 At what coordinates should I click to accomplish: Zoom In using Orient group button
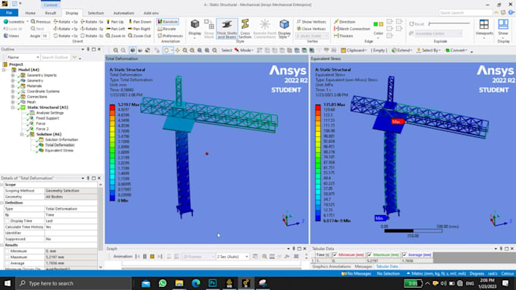(x=116, y=36)
